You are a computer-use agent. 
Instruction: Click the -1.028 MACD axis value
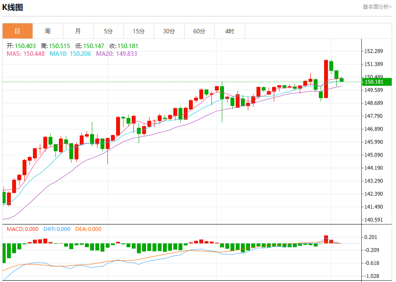point(371,276)
